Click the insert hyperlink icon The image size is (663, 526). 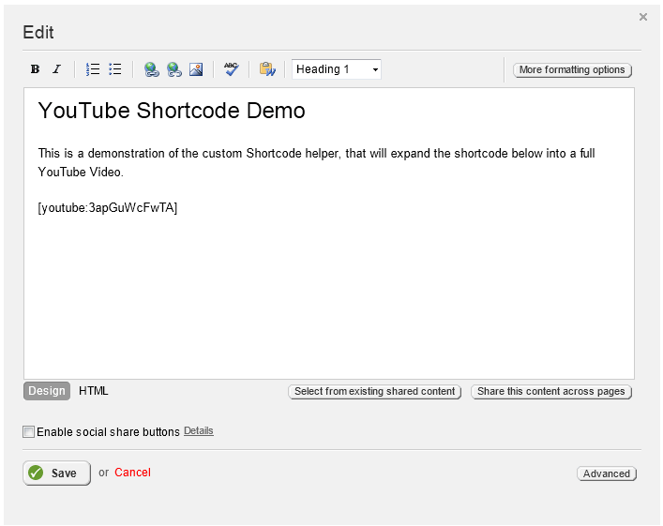[x=151, y=69]
